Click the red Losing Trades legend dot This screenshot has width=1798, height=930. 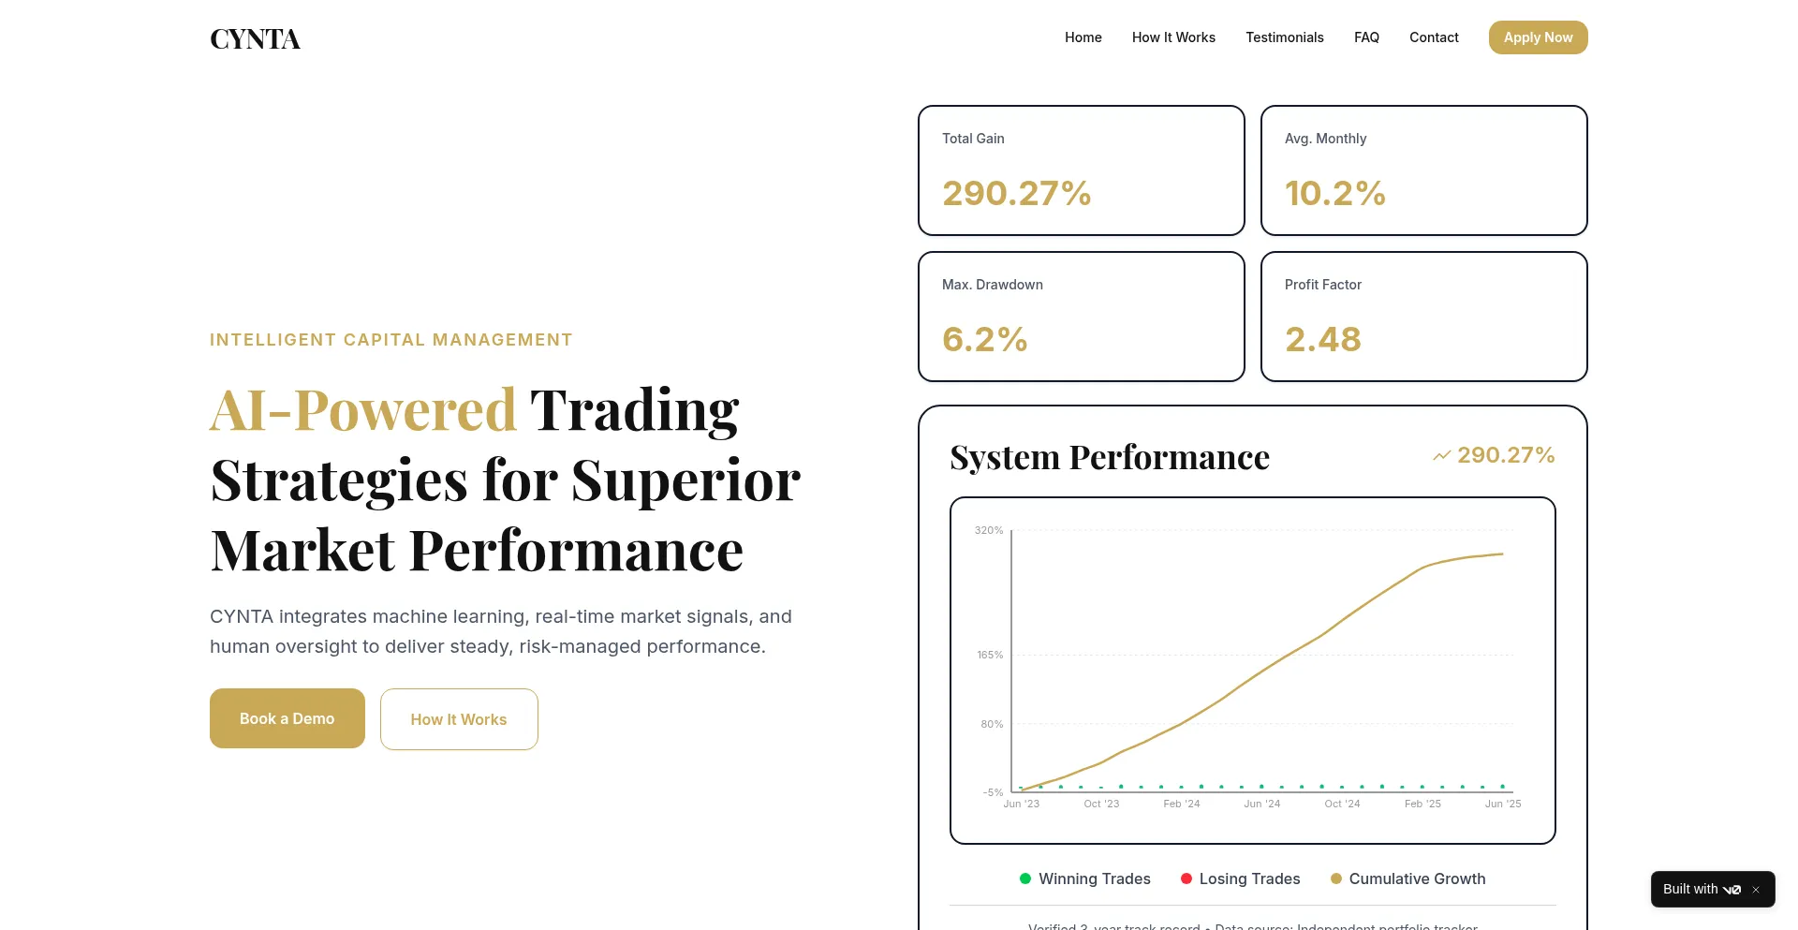(x=1186, y=878)
